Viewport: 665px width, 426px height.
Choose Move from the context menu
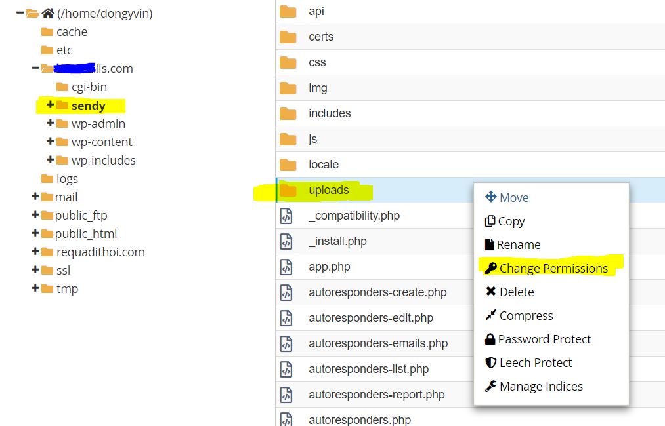point(513,197)
